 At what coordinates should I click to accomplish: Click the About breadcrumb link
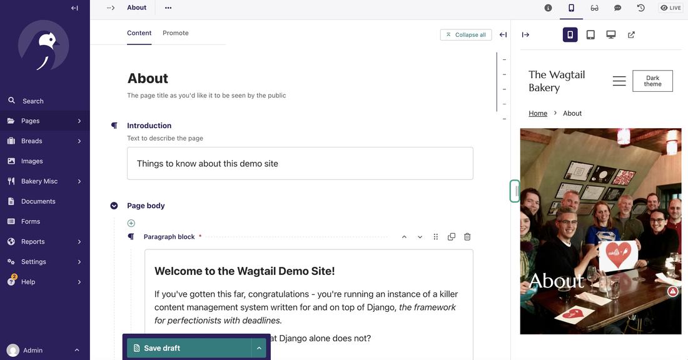tap(136, 7)
